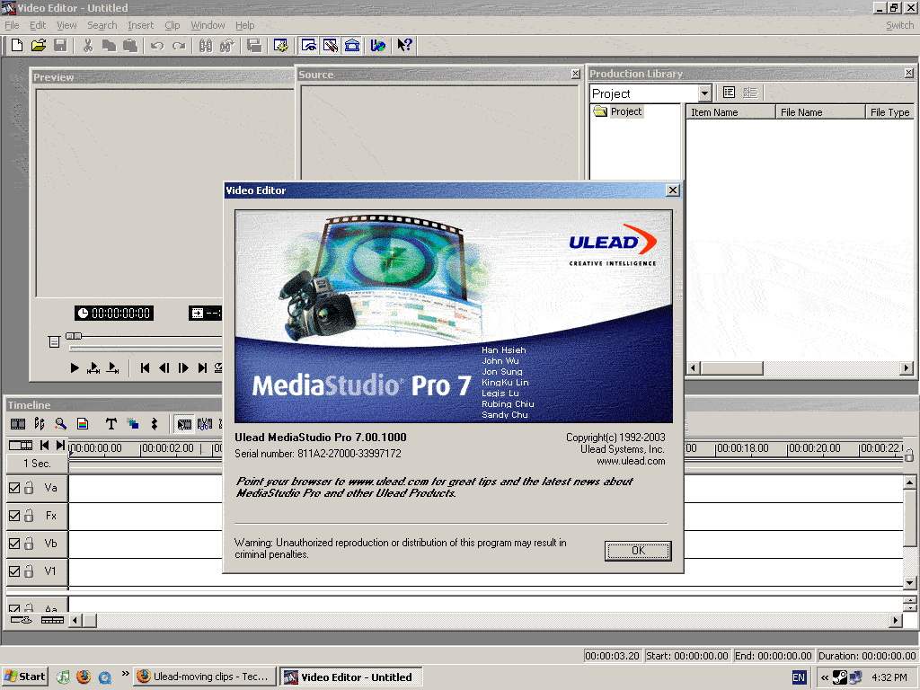Click the Item Name column header
Image resolution: width=920 pixels, height=690 pixels.
730,112
